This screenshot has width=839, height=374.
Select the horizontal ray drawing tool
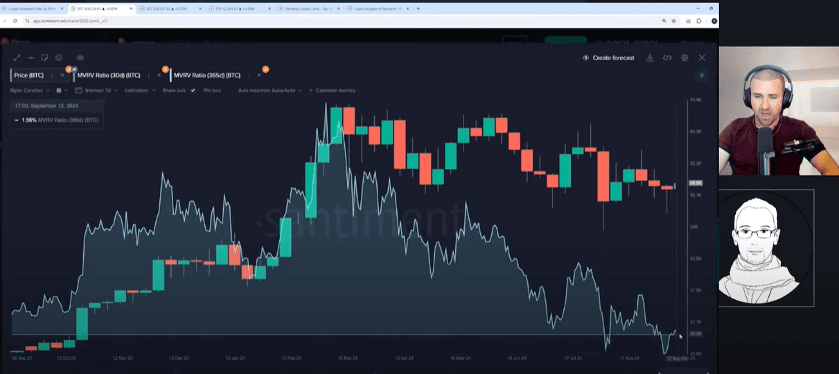click(30, 58)
